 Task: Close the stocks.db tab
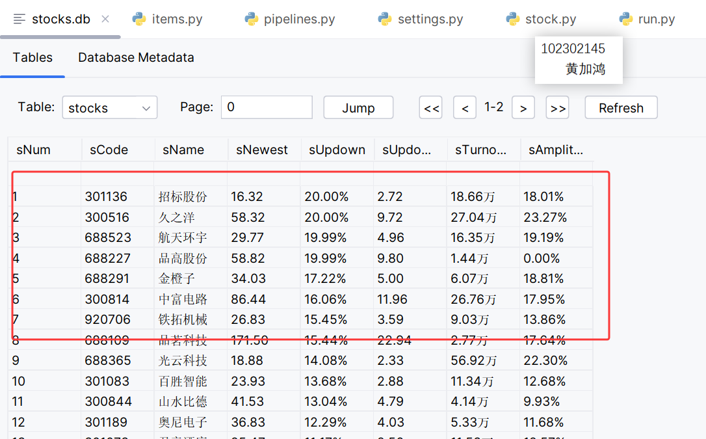click(106, 19)
